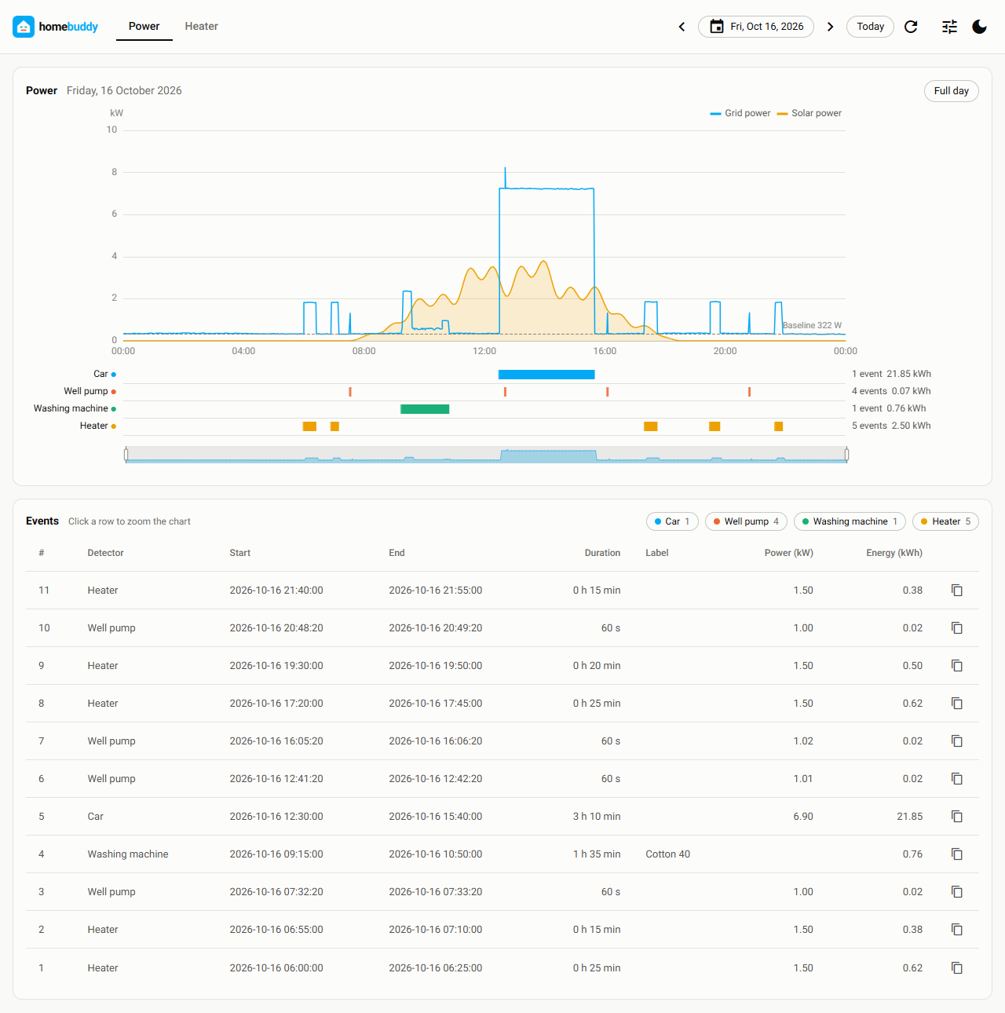Click the refresh icon

click(x=911, y=27)
